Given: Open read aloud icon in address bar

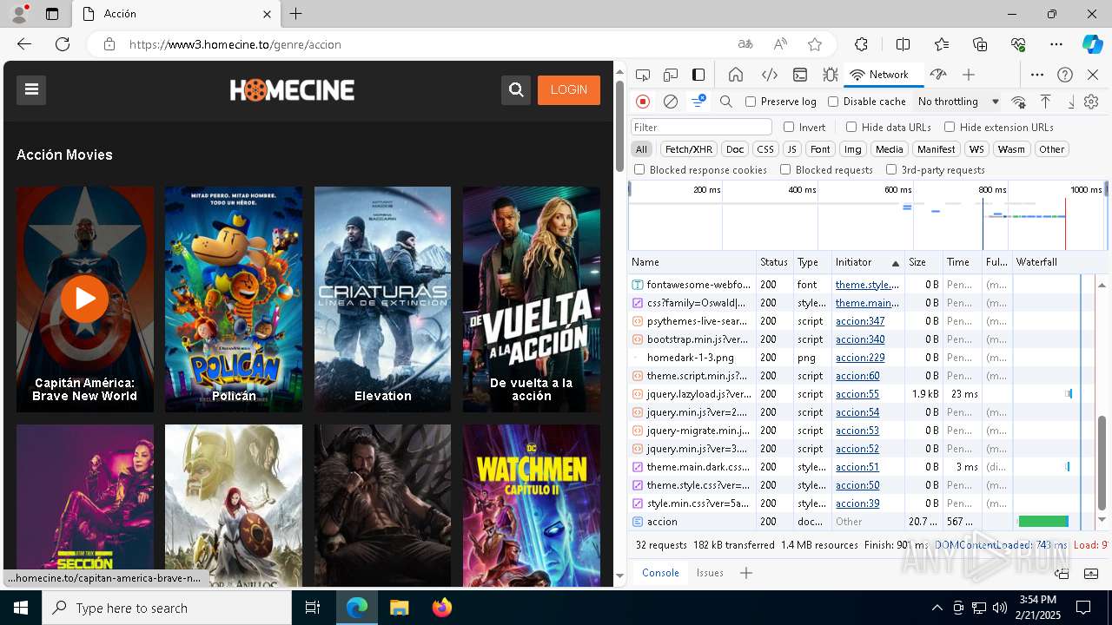Looking at the screenshot, I should click(780, 44).
